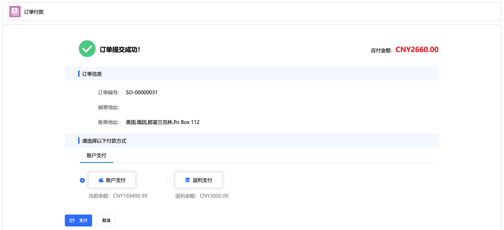This screenshot has width=504, height=230.
Task: Click the payable amount CNY2660.00
Action: pos(417,50)
